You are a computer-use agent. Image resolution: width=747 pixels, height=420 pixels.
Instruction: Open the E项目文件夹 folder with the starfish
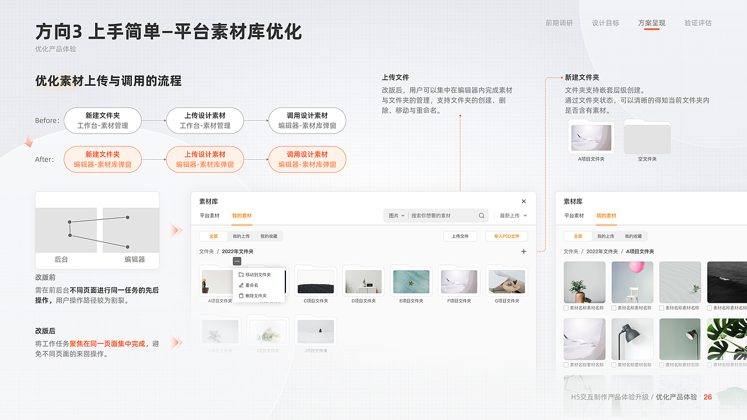click(411, 281)
